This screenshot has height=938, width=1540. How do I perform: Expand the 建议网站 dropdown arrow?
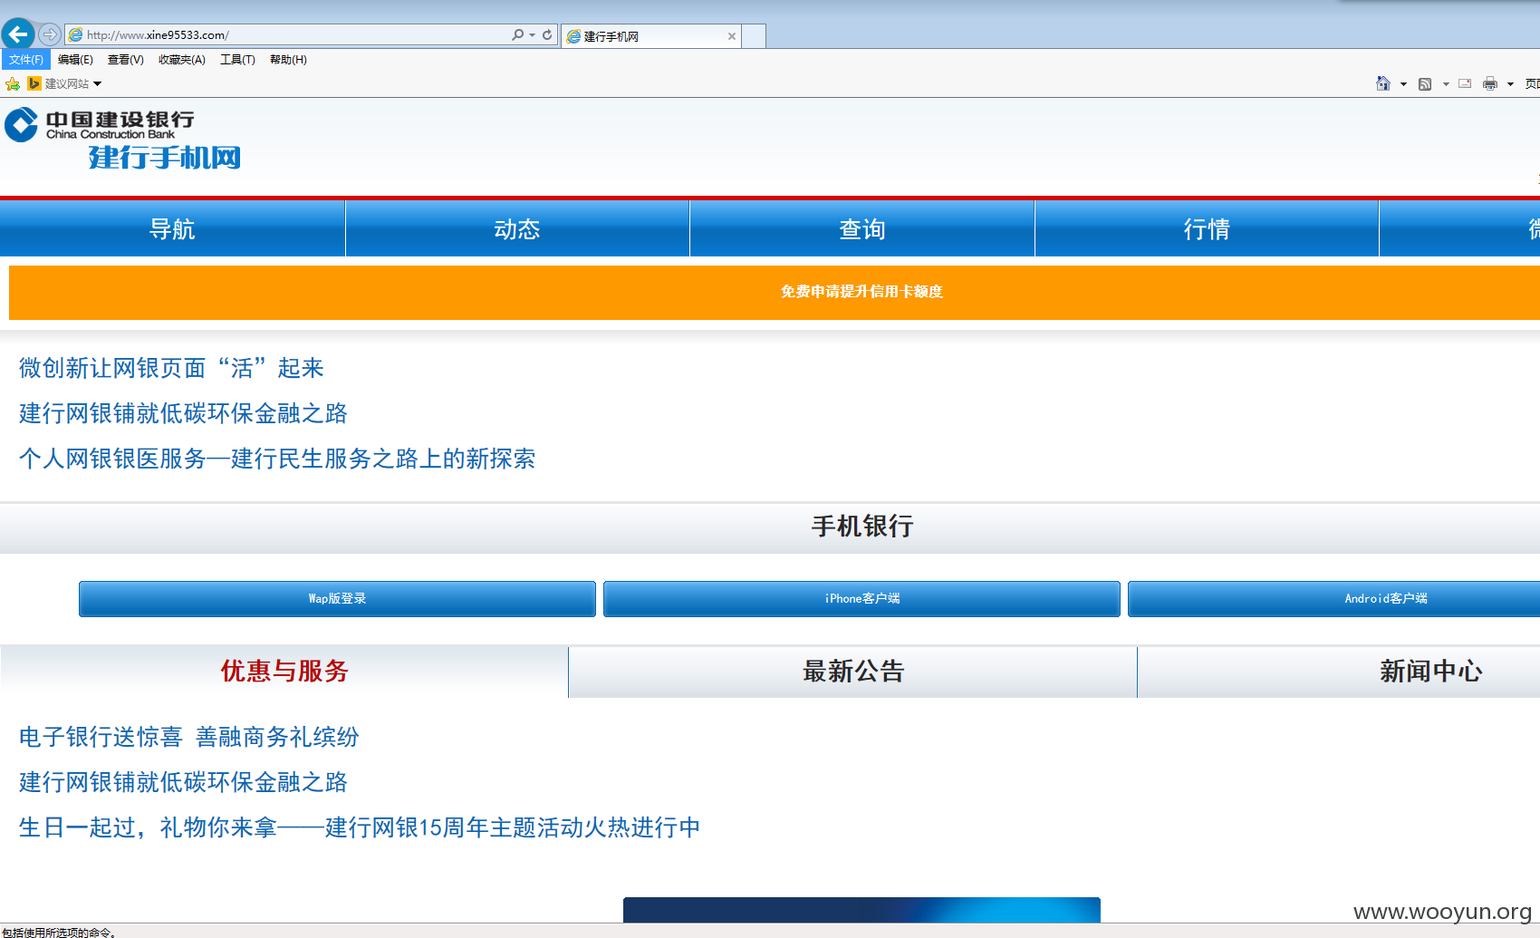click(x=97, y=83)
